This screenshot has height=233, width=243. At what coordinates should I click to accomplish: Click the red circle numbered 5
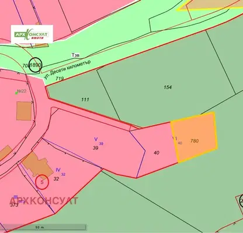click(x=42, y=182)
